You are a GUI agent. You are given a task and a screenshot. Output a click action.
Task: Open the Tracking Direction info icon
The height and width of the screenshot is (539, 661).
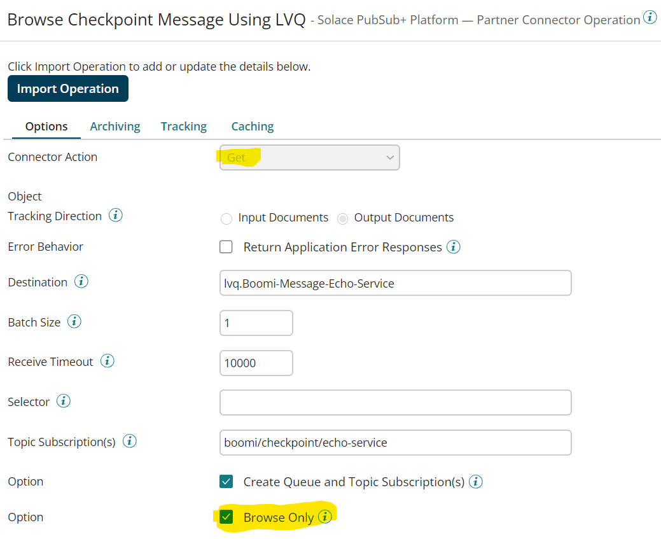(x=116, y=215)
